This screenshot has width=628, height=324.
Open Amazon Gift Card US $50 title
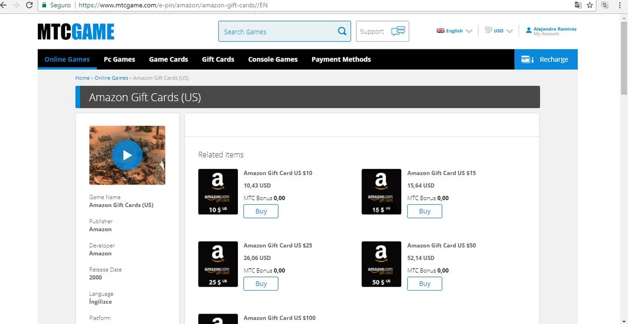pyautogui.click(x=442, y=245)
